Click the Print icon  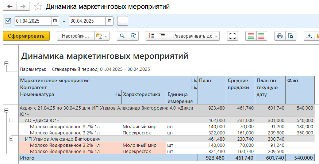click(280, 36)
